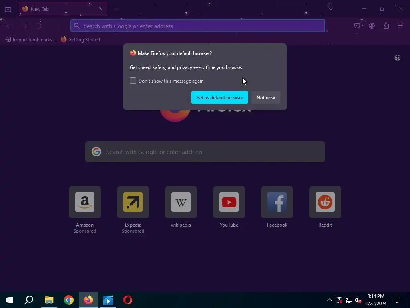Image resolution: width=410 pixels, height=308 pixels.
Task: Open the wikipedia shortcut tile
Action: [x=181, y=202]
